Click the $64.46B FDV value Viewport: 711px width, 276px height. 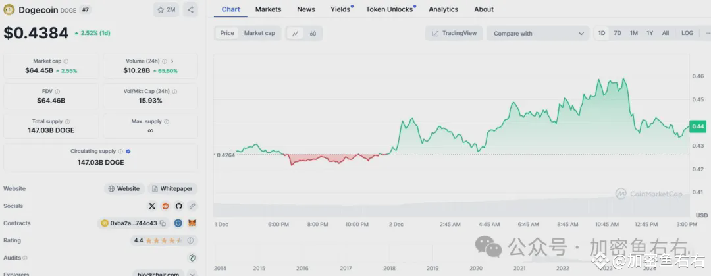51,101
